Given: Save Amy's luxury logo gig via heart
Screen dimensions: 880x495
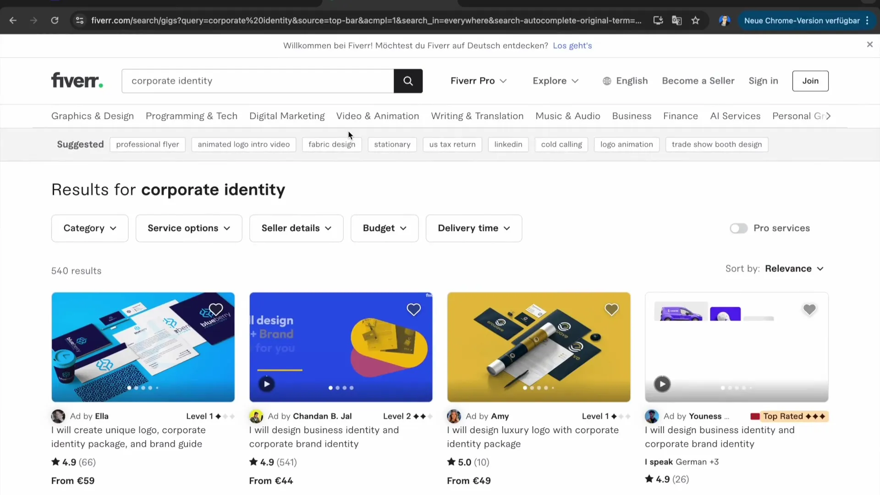Looking at the screenshot, I should (611, 310).
